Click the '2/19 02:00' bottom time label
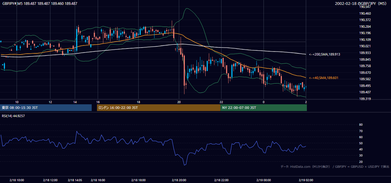This screenshot has height=183, width=391. (306, 180)
